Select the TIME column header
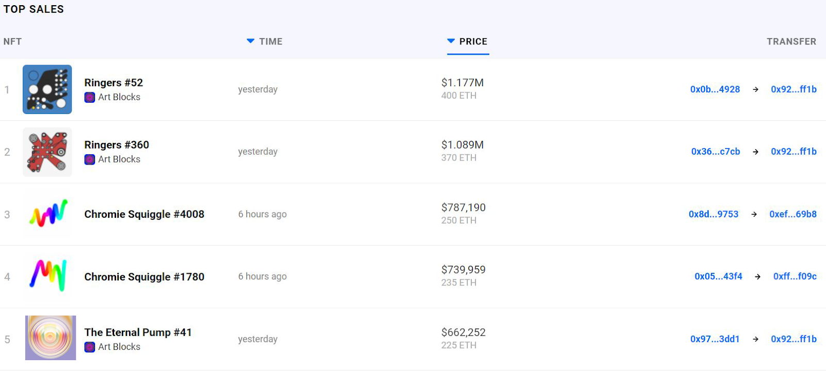The width and height of the screenshot is (826, 371). tap(271, 42)
